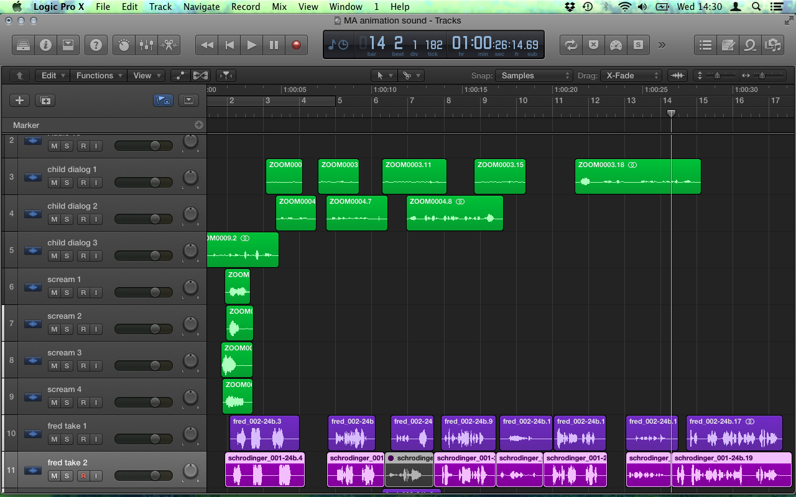Screen dimensions: 796x497
Task: Start recording with the red Record button
Action: coord(296,45)
